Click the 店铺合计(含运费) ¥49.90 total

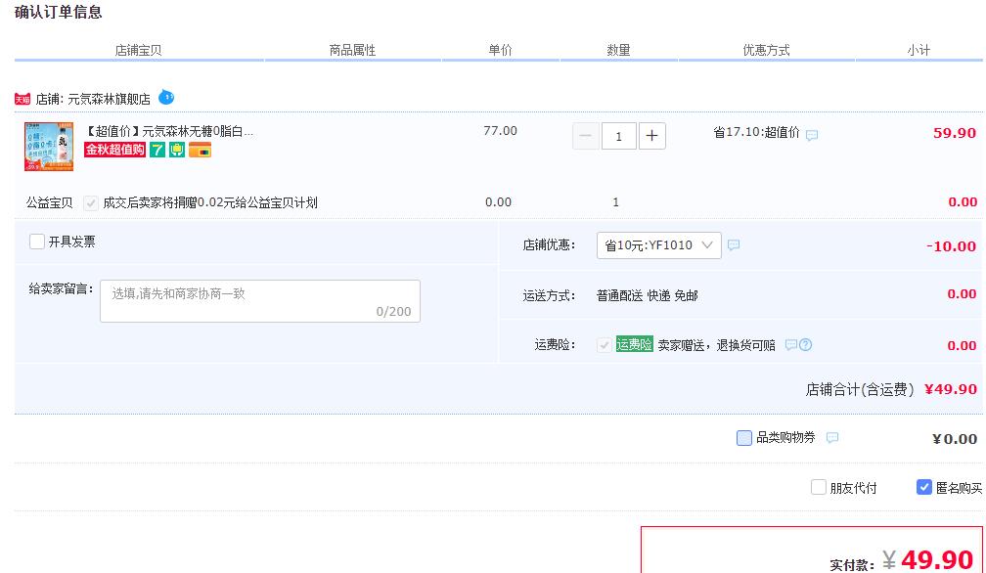(x=891, y=389)
